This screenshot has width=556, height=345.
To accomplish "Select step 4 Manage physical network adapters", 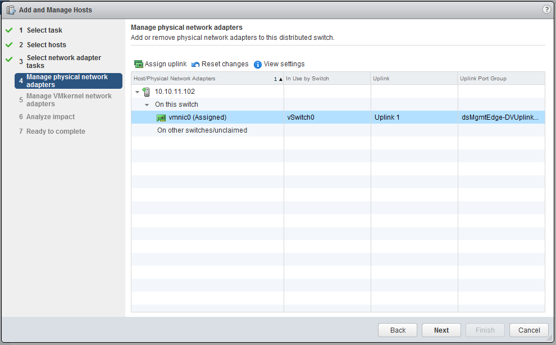I will point(69,81).
